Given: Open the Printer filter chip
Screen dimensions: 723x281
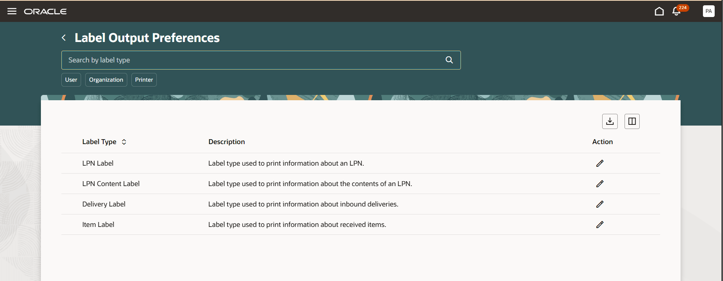Looking at the screenshot, I should point(144,80).
